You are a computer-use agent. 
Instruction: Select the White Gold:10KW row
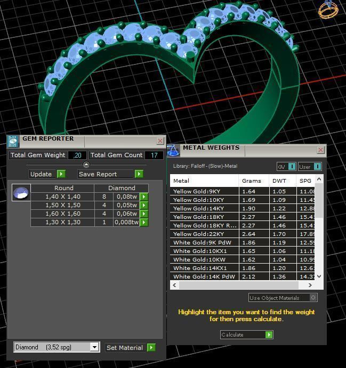242,259
